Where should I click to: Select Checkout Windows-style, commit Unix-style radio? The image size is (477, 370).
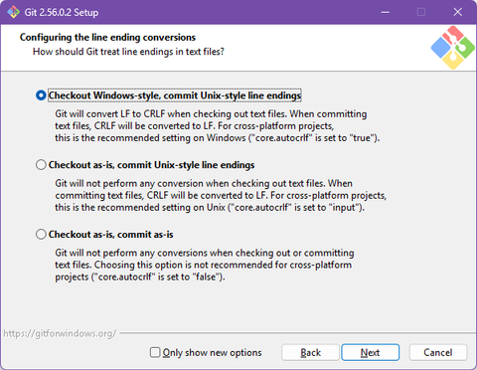[x=41, y=95]
